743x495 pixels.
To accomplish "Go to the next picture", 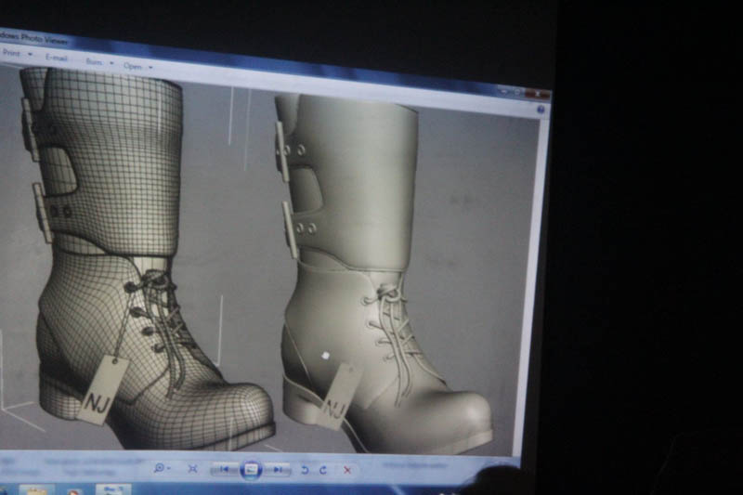I will [278, 469].
